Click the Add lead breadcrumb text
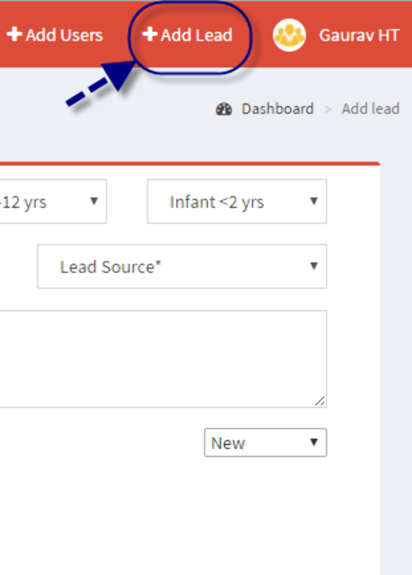 point(370,109)
